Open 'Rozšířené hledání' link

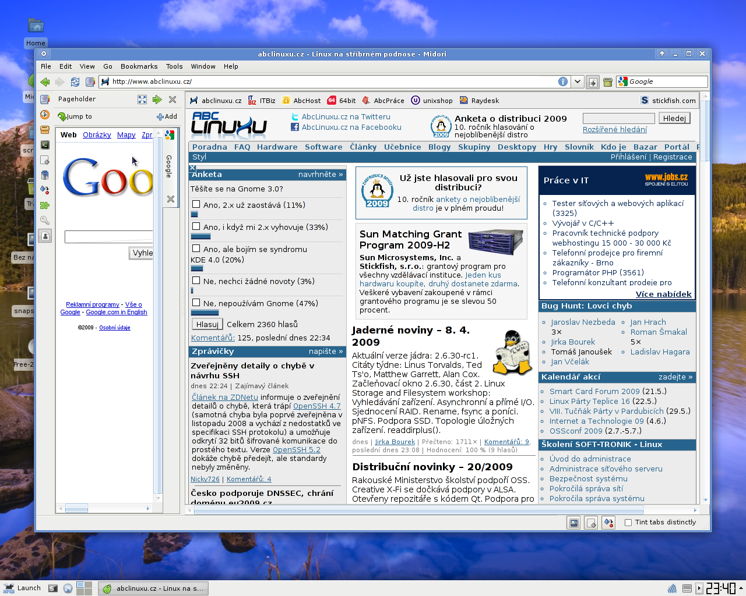[x=614, y=129]
